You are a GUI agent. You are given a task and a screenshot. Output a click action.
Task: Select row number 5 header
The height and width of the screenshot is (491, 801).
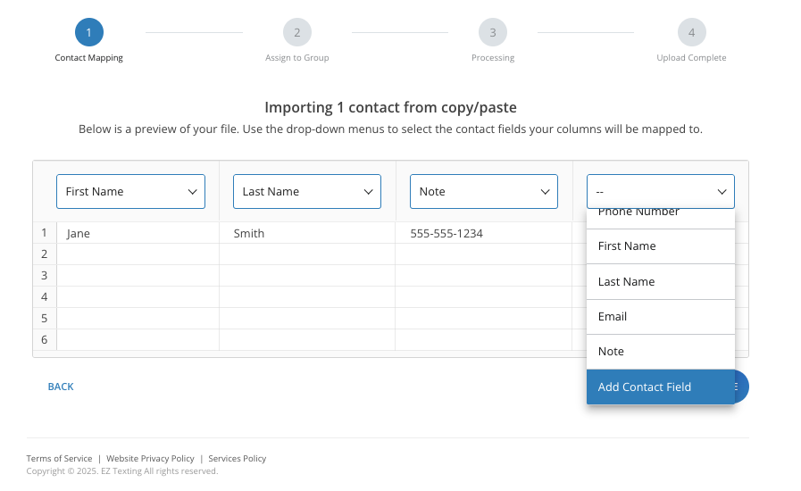click(45, 319)
